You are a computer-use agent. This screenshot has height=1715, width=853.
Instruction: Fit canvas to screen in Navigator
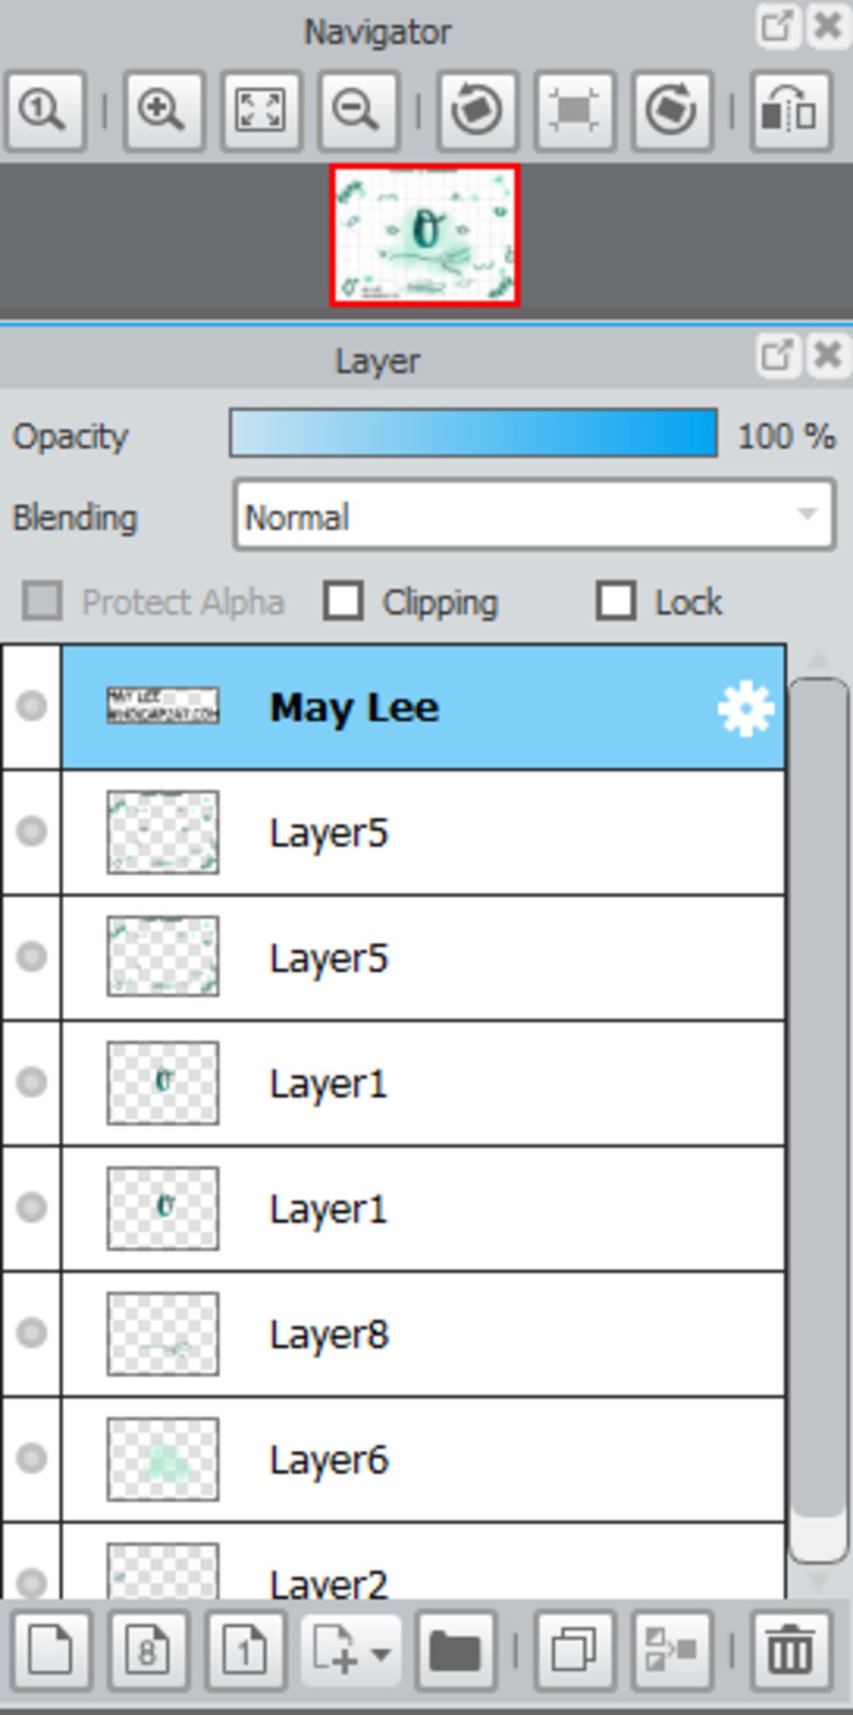[x=261, y=111]
